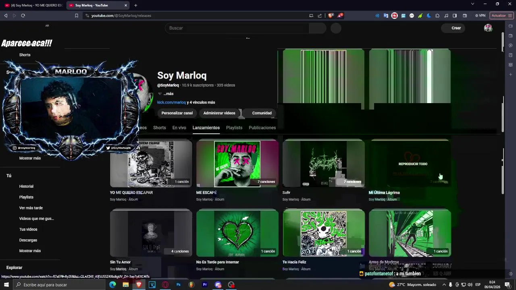Select the Lanzamientos channel tab
The height and width of the screenshot is (290, 516).
pyautogui.click(x=206, y=128)
